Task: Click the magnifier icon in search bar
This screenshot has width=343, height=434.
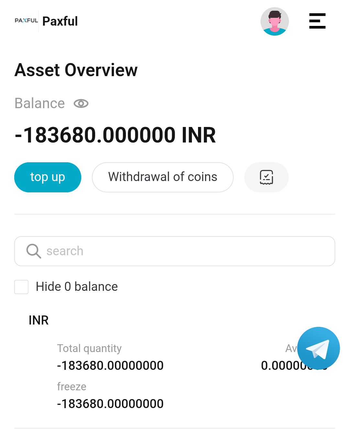Action: (34, 251)
